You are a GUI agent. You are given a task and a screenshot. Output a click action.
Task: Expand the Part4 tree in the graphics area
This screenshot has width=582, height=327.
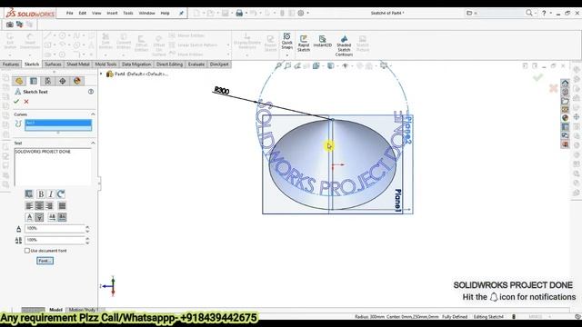(101, 74)
